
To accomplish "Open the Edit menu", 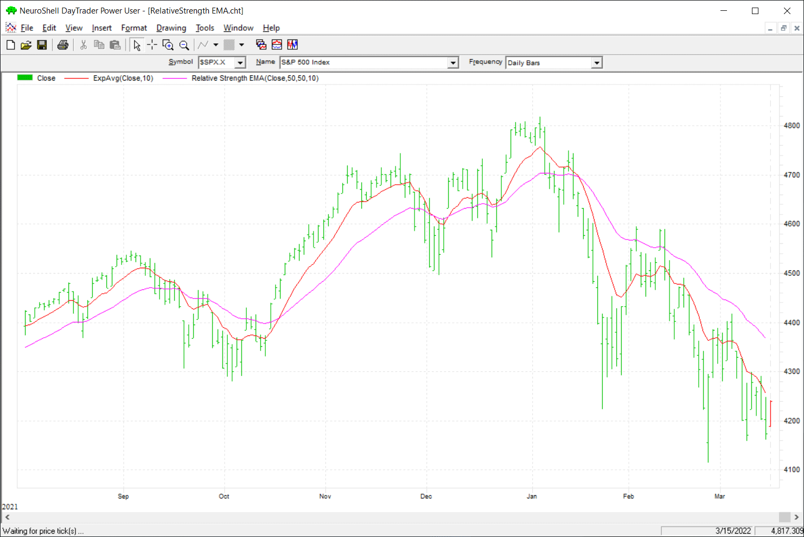I will coord(49,28).
